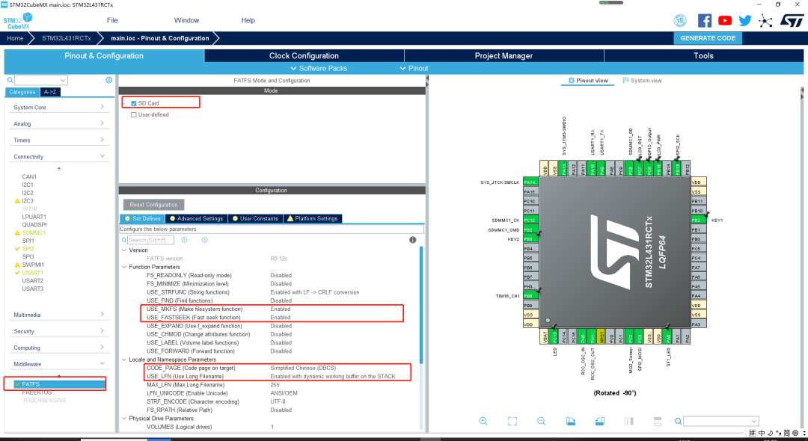Expand the System Core category

click(x=59, y=108)
